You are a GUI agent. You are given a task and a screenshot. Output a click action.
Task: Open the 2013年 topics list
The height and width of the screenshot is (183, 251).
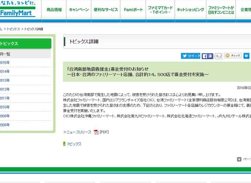pos(5,81)
